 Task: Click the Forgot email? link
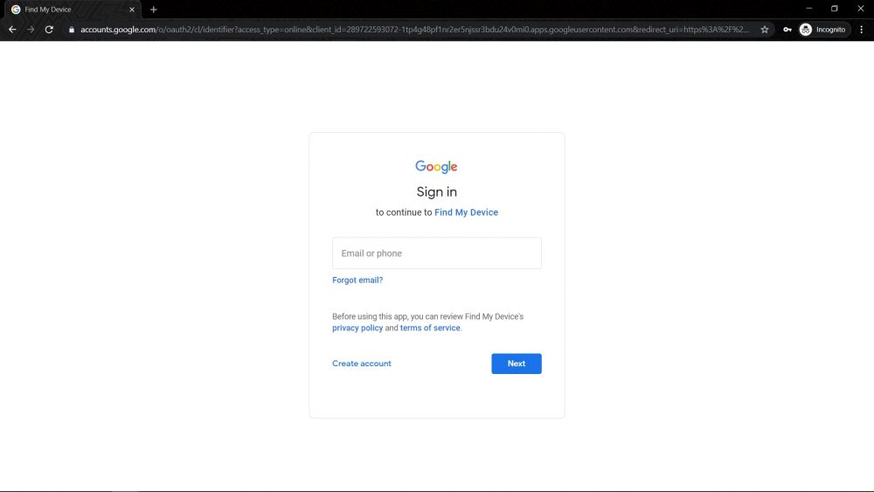tap(357, 281)
